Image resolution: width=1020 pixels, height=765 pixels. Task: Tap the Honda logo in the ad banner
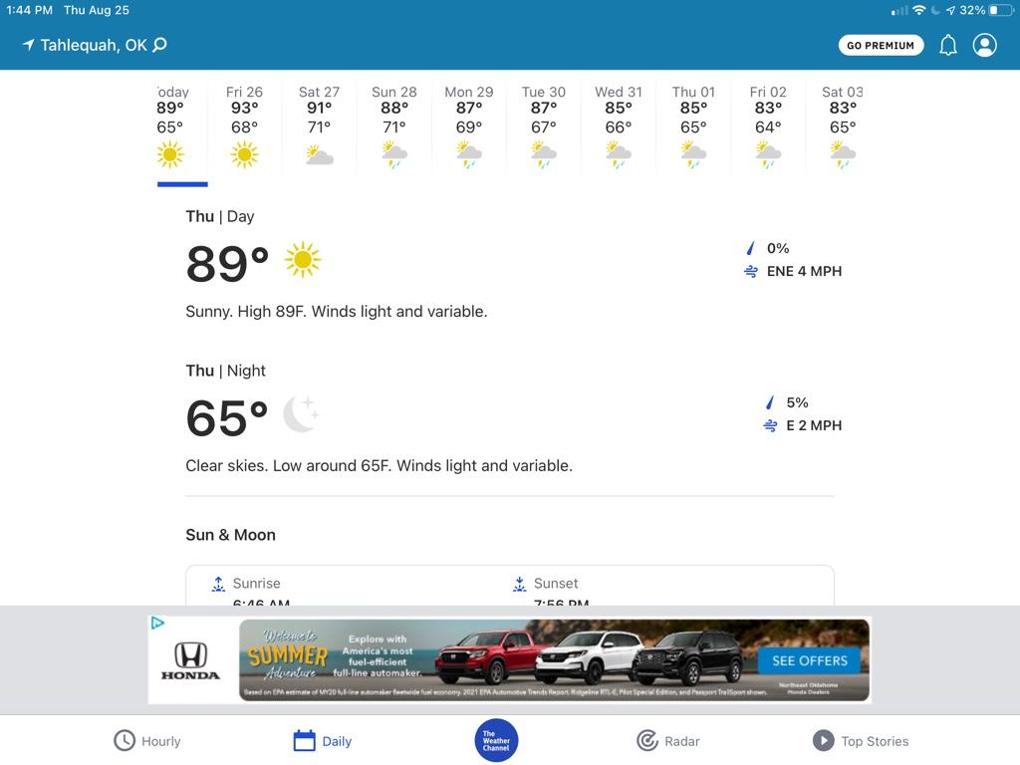click(190, 661)
